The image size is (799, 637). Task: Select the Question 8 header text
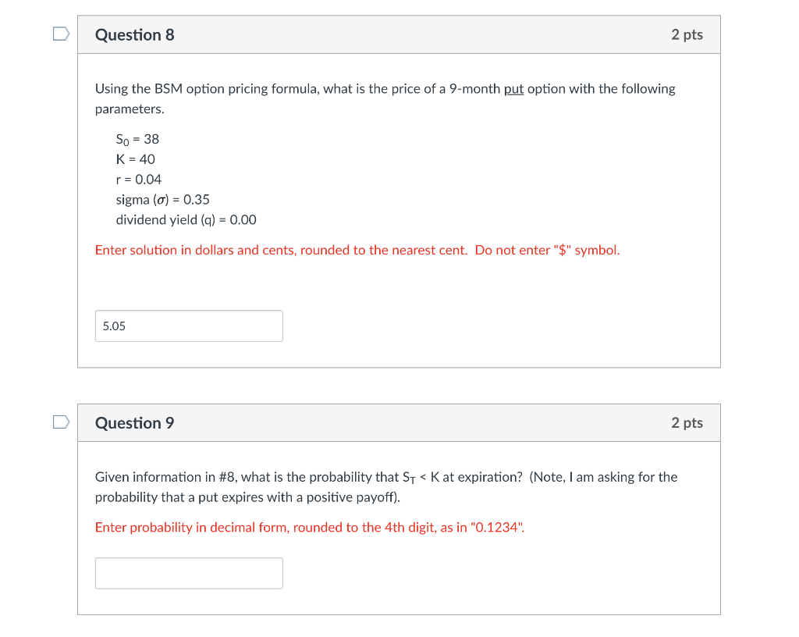[134, 34]
